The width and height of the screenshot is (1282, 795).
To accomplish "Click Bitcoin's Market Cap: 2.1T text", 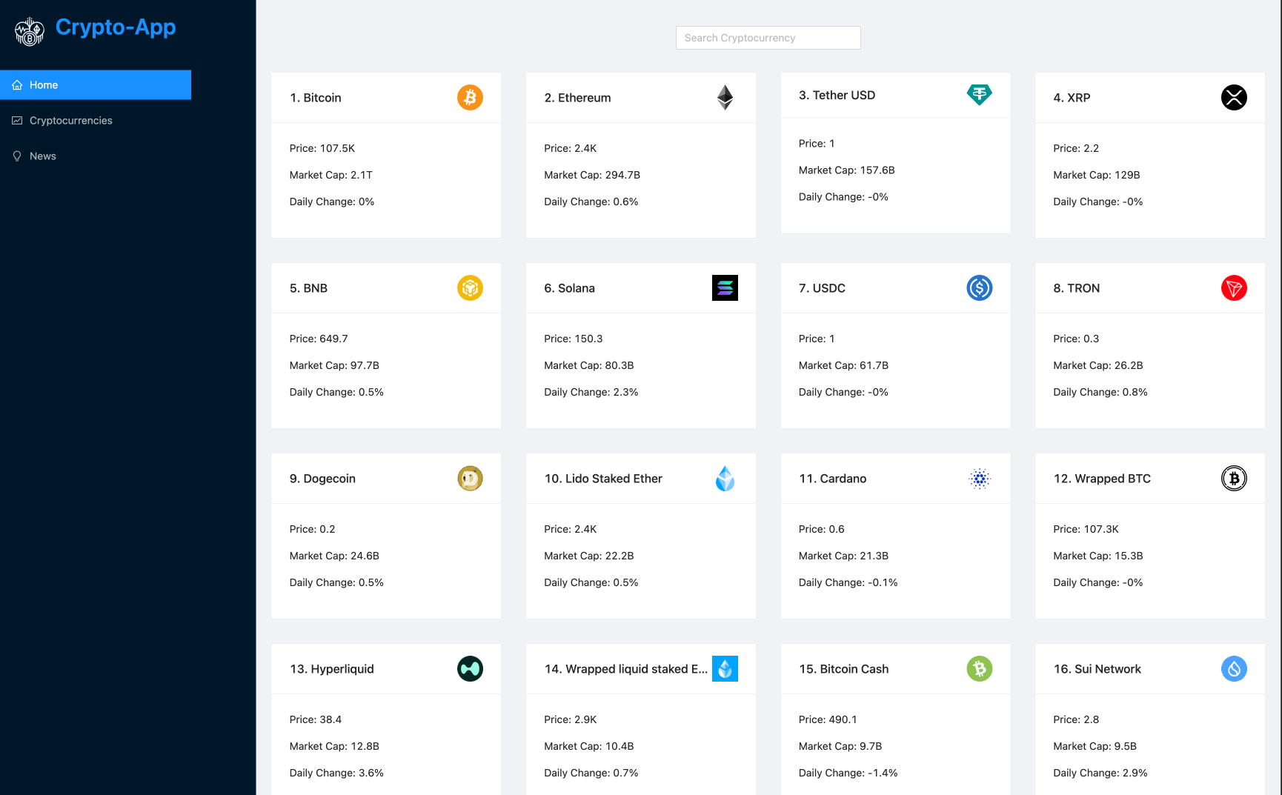I will (331, 175).
